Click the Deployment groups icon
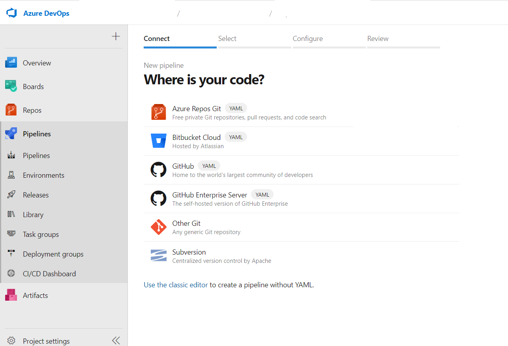 click(x=11, y=254)
